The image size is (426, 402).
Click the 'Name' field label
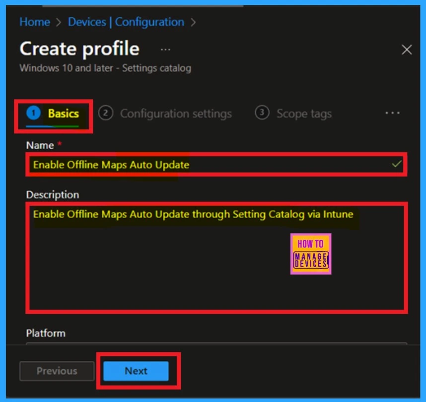pos(40,145)
